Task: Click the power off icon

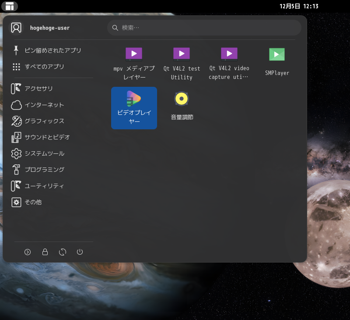Action: click(x=80, y=252)
